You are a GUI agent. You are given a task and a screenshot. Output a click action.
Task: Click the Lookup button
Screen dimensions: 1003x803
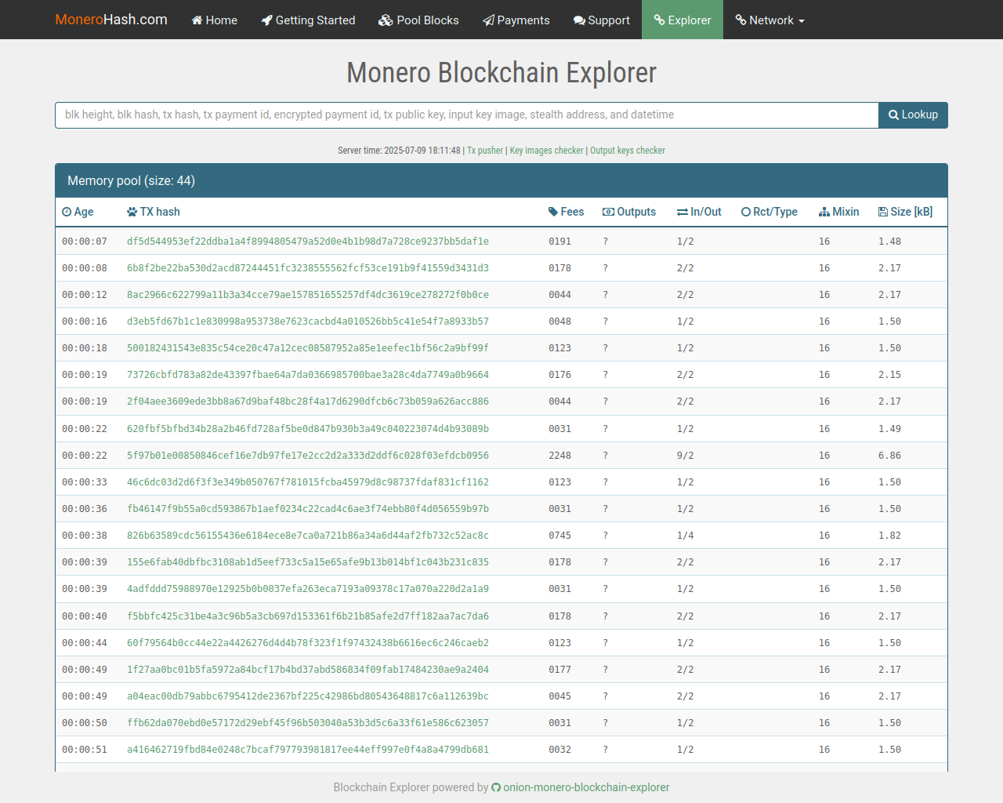(x=913, y=115)
